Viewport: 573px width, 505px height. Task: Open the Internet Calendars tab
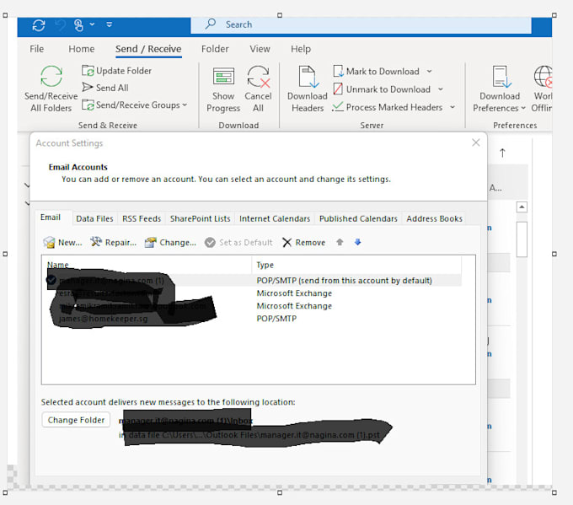pyautogui.click(x=275, y=218)
